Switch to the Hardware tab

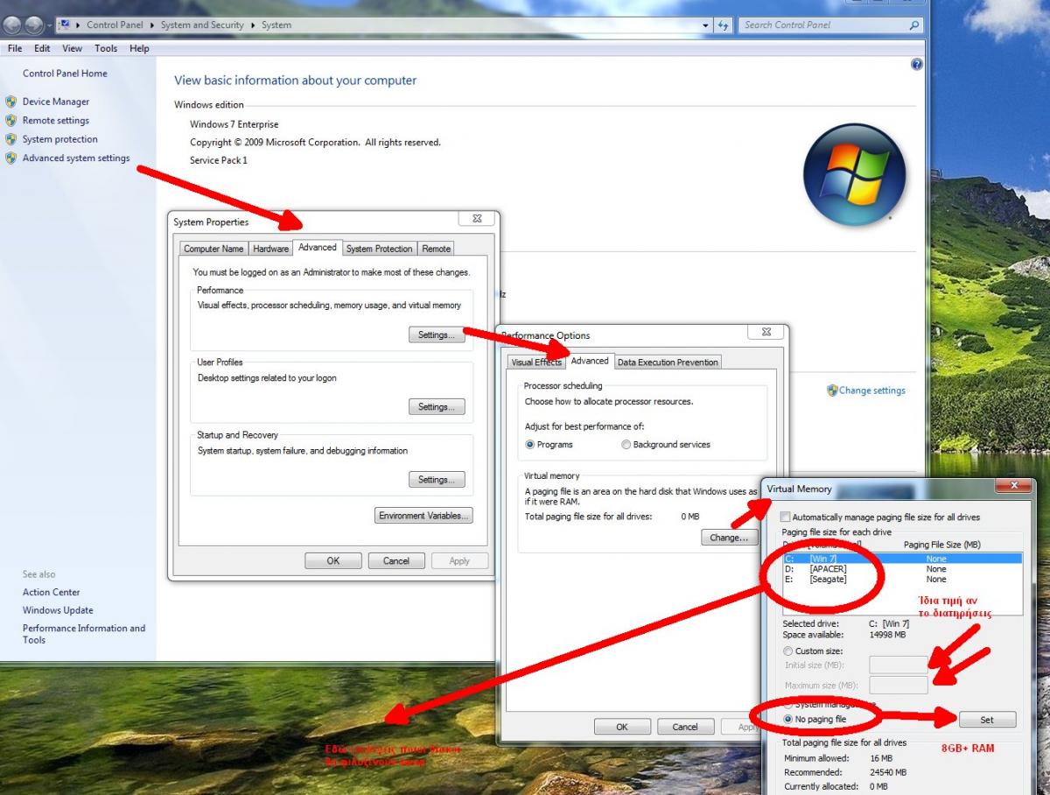pos(270,249)
